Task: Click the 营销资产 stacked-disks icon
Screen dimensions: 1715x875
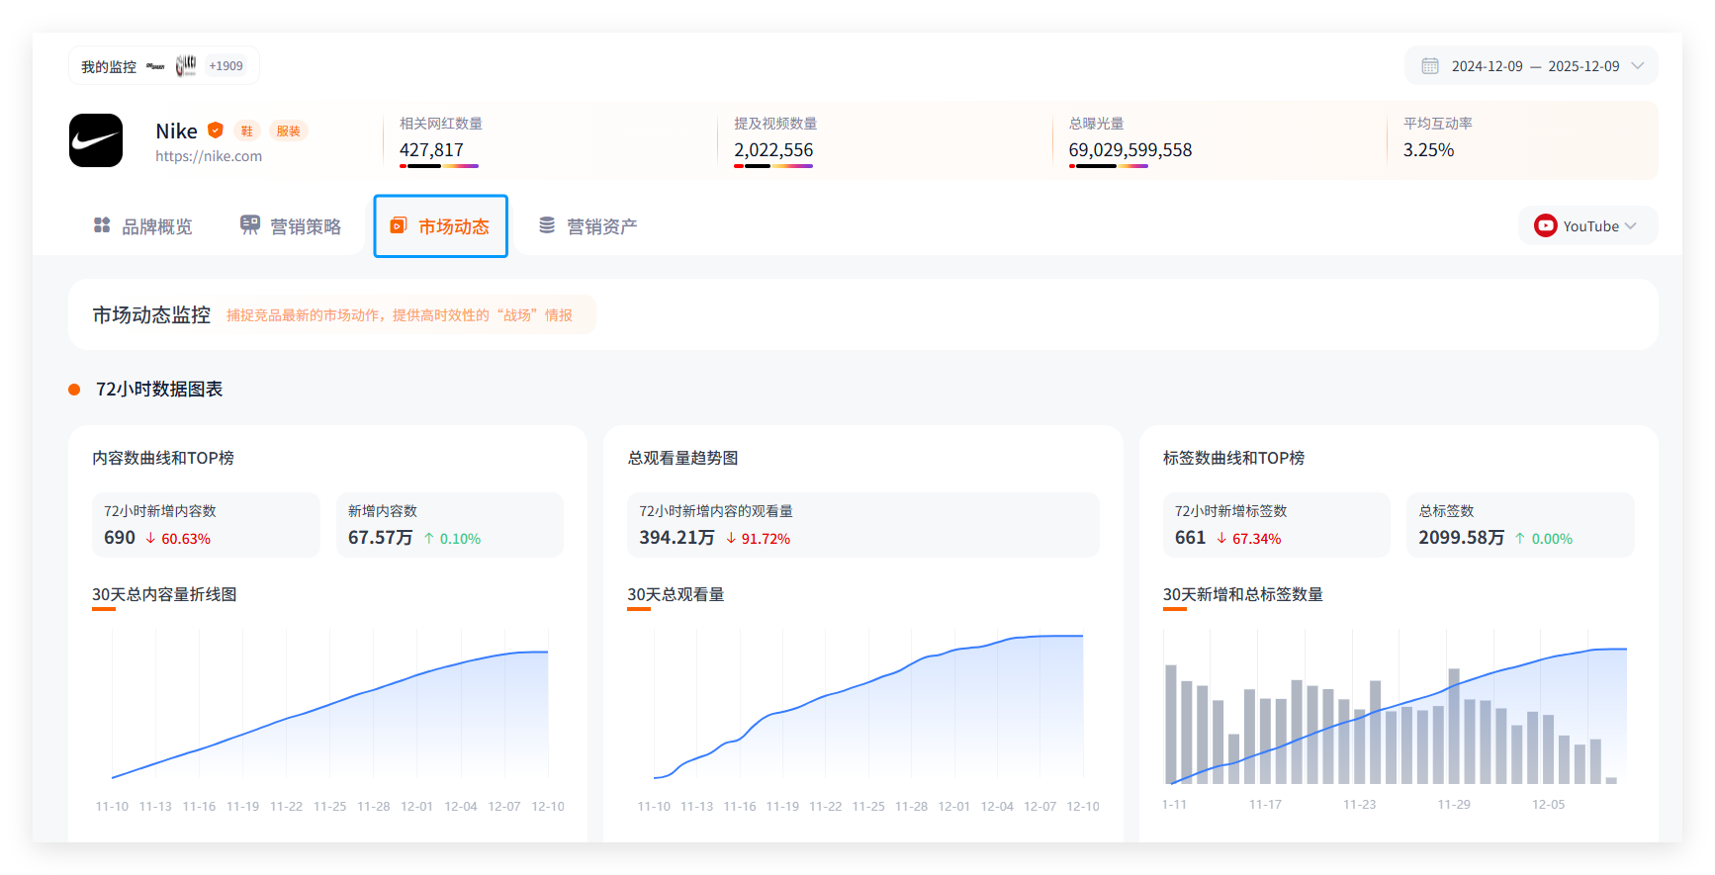Action: point(547,225)
